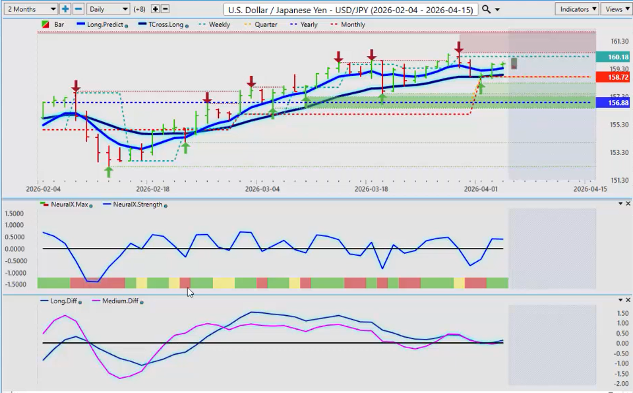Expand the NeuralX panel options arrow

pos(620,204)
